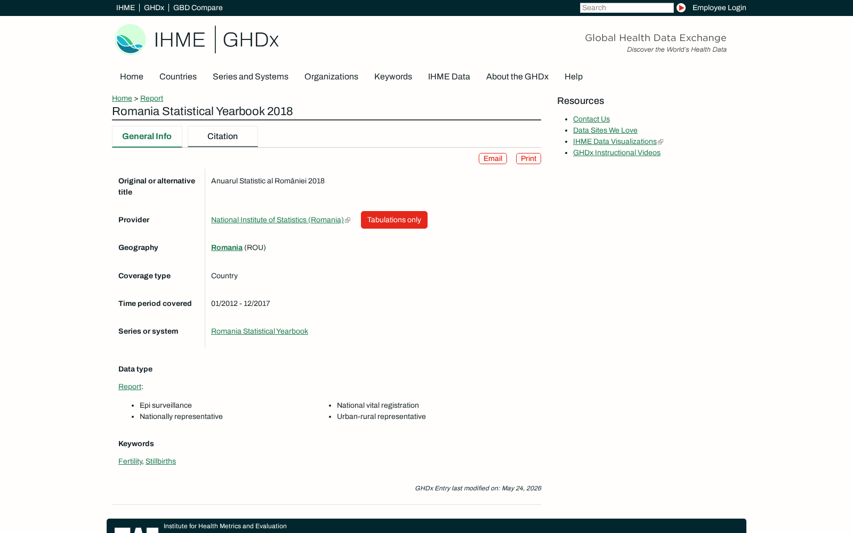Open the Countries menu
This screenshot has width=853, height=533.
(x=178, y=77)
